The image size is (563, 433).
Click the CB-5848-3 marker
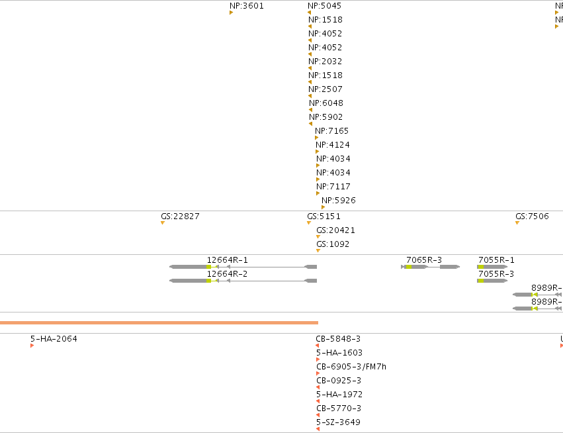coord(318,346)
